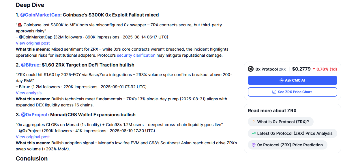View original post for Monad/C98 expansion item
341x166 pixels.
(33, 137)
